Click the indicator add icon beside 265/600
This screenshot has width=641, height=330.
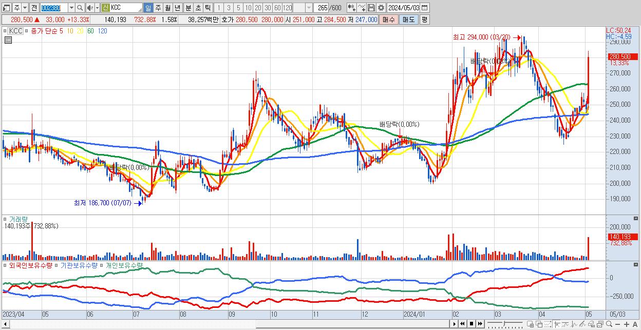[x=352, y=8]
